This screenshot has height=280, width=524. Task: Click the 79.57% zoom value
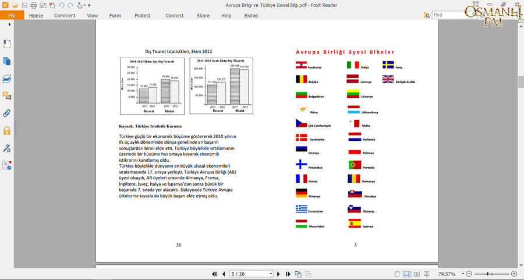(447, 274)
